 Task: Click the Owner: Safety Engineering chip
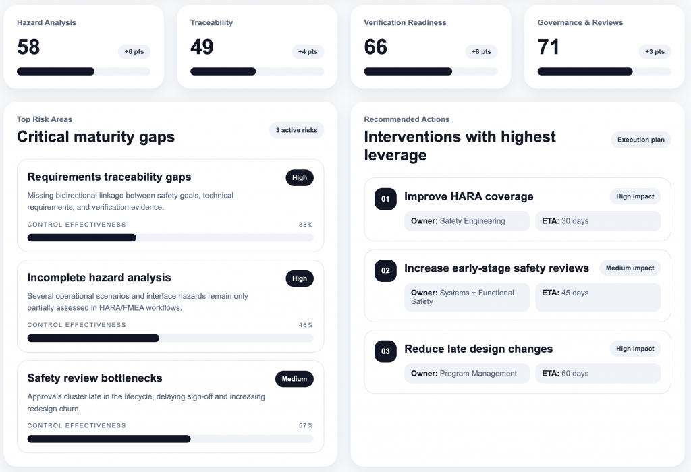467,221
